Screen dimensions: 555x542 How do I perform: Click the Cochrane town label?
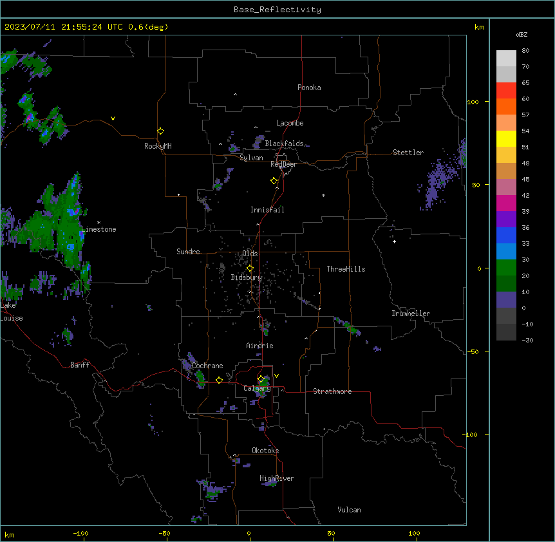click(x=207, y=366)
